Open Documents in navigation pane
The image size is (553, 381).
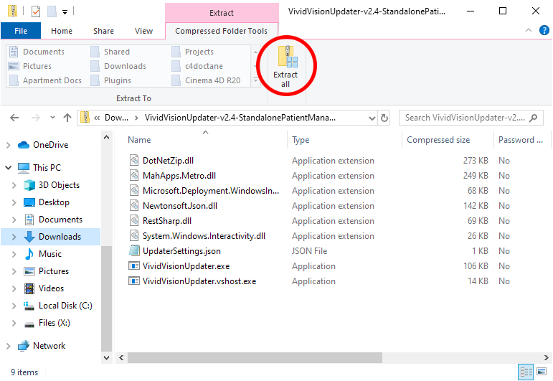53,220
